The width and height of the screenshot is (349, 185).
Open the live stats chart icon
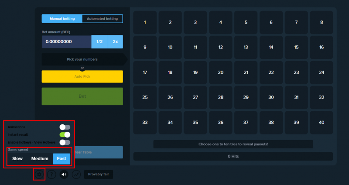[x=76, y=175]
